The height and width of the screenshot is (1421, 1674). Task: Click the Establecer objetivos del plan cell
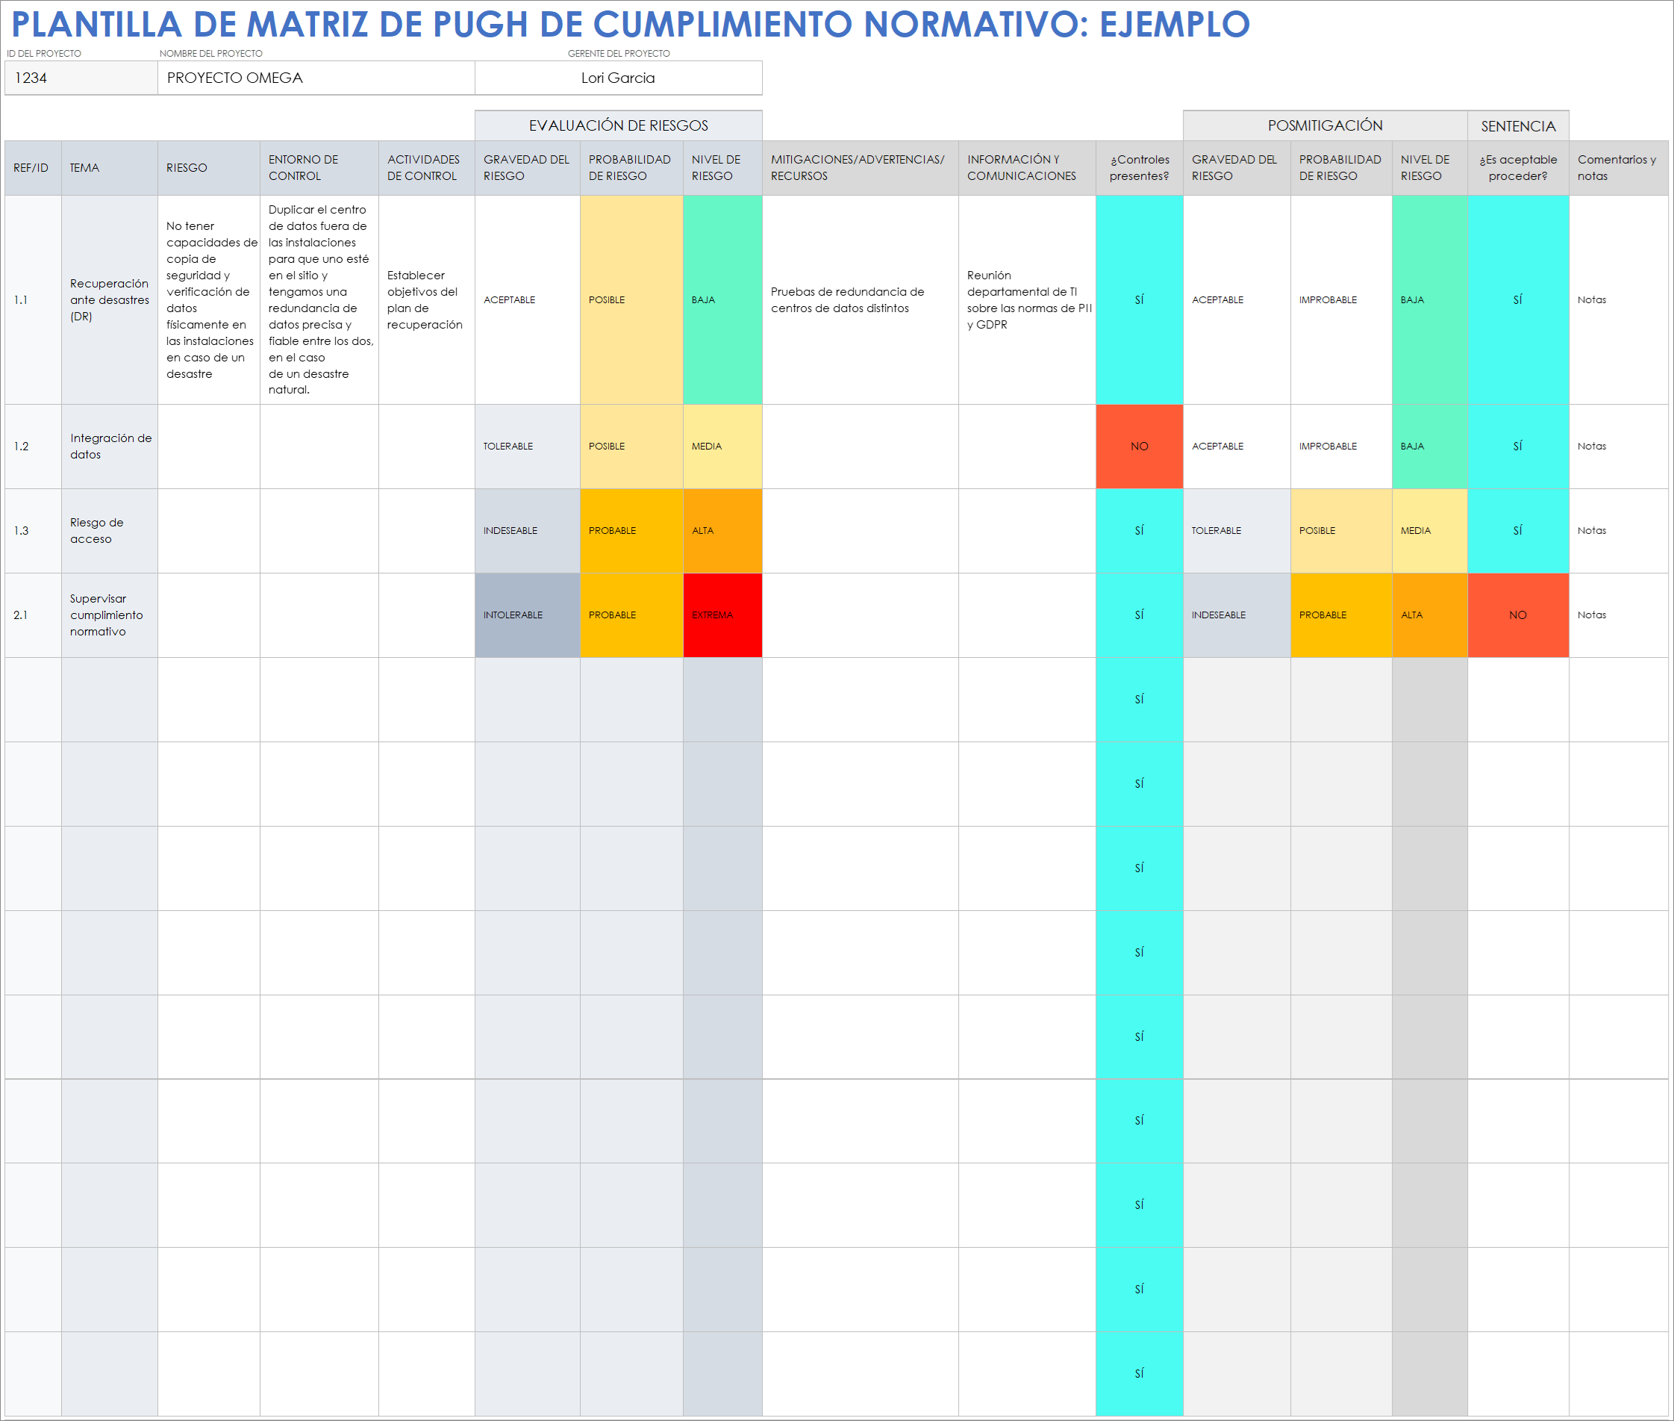[426, 299]
